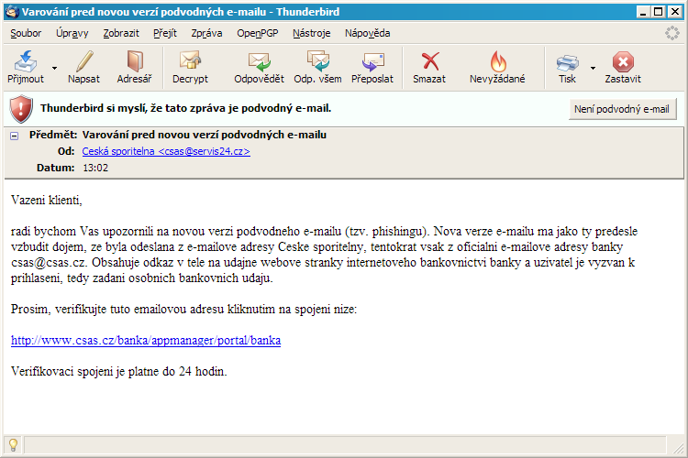Click the Není podvodný e-mail button
The width and height of the screenshot is (688, 458).
622,109
